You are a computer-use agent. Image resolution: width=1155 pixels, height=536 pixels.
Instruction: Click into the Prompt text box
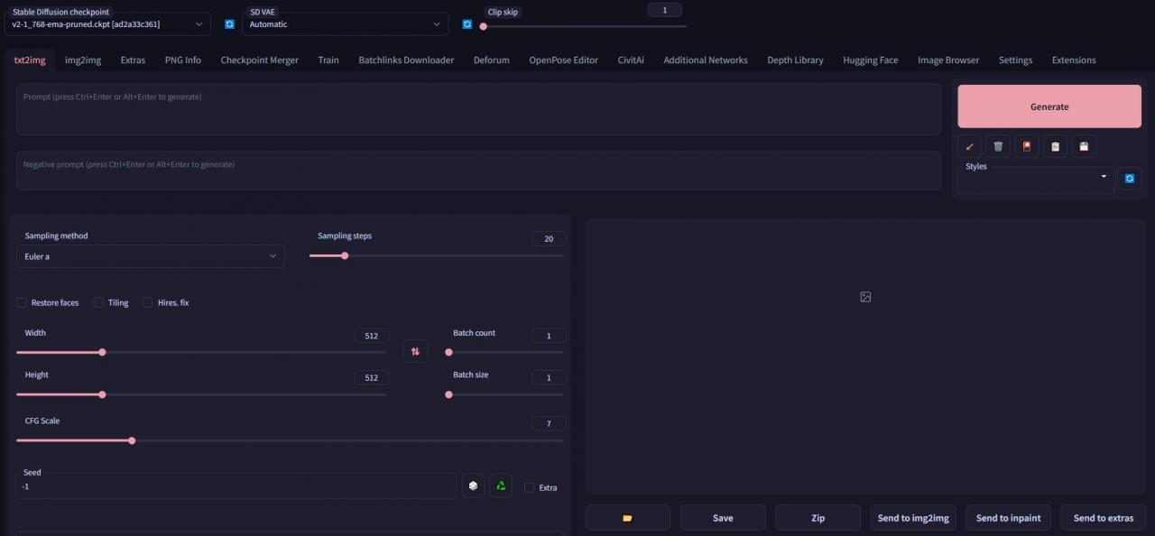coord(478,109)
